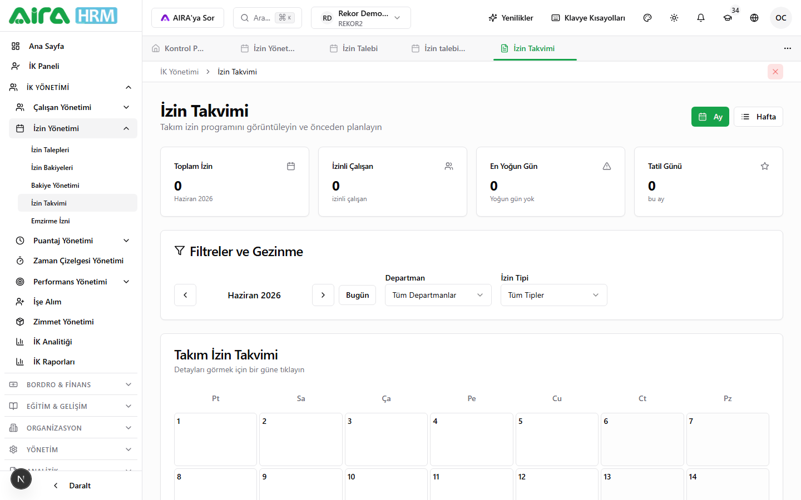Image resolution: width=801 pixels, height=500 pixels.
Task: Open Yenilikler what's new
Action: point(511,18)
